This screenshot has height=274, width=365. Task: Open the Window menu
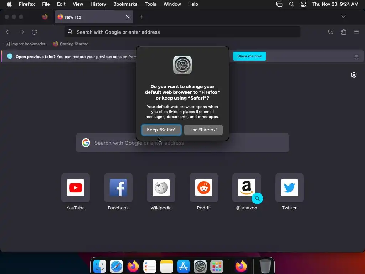click(172, 4)
